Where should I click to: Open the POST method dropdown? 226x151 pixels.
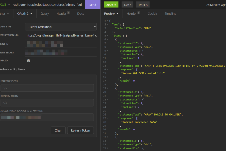tap(5, 5)
